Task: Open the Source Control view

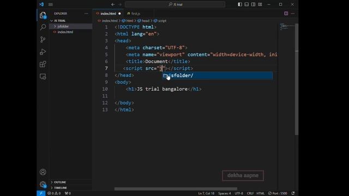Action: [43, 40]
